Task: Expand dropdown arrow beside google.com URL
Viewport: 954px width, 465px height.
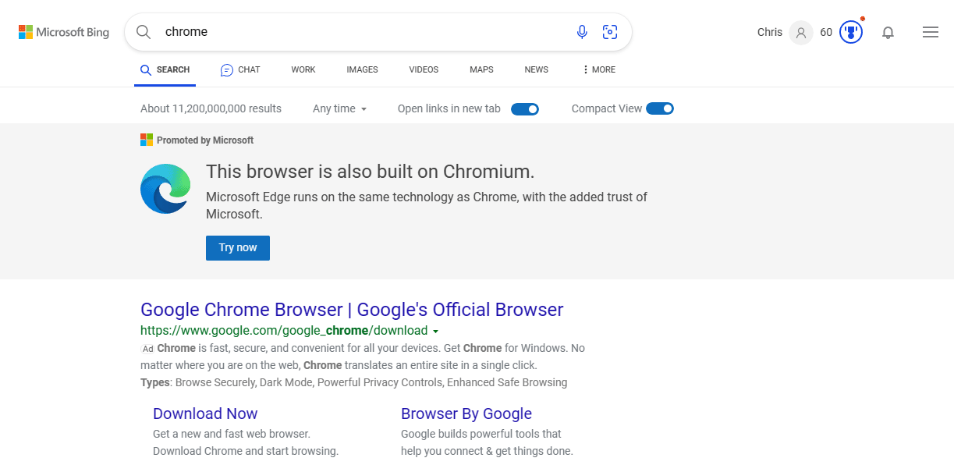Action: [435, 332]
